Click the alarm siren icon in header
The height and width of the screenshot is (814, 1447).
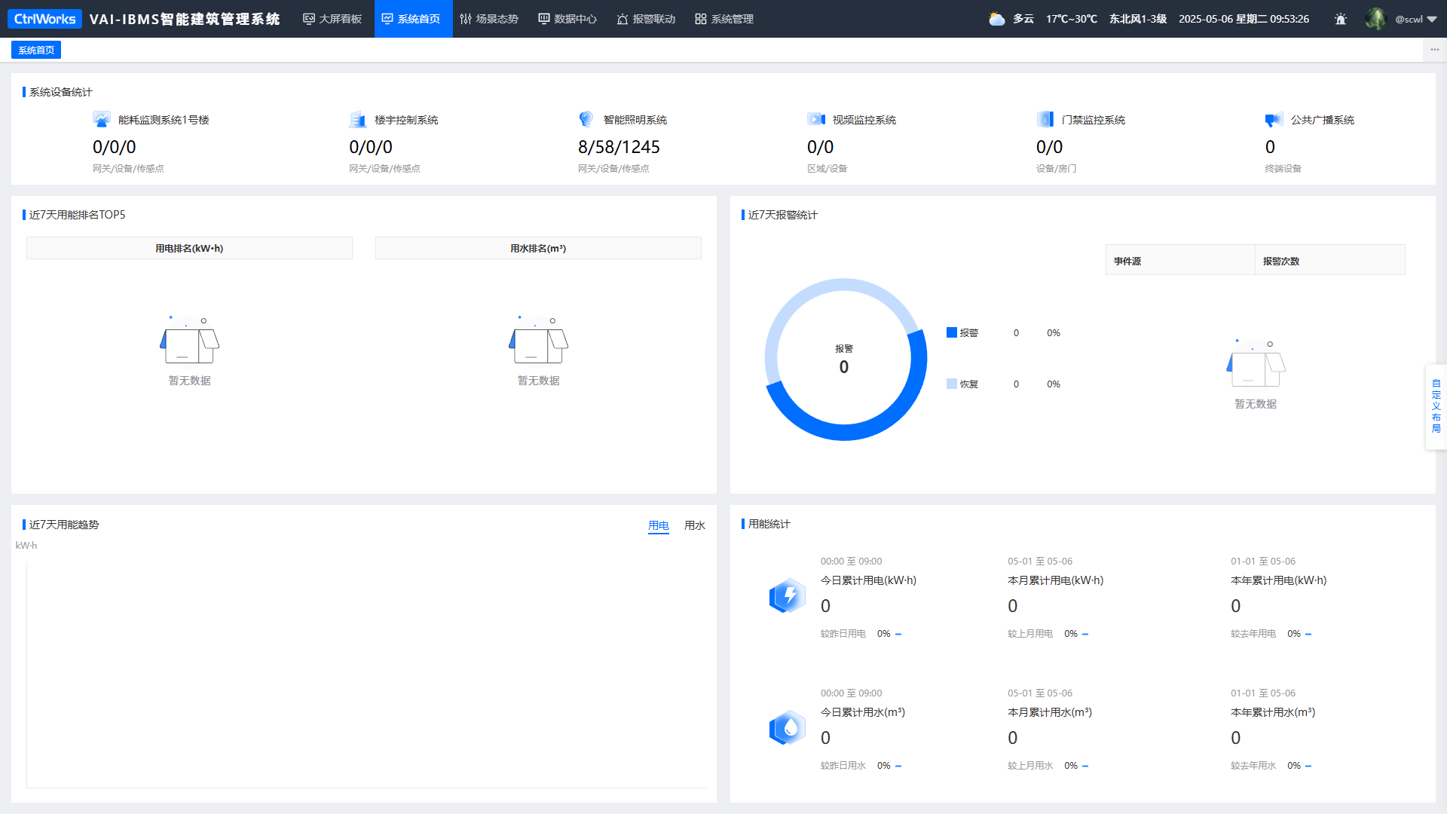click(x=1341, y=19)
